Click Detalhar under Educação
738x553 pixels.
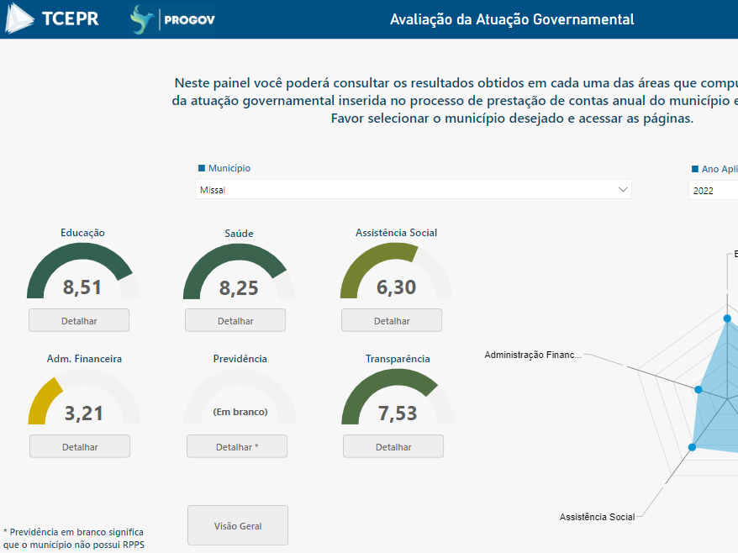pos(79,320)
